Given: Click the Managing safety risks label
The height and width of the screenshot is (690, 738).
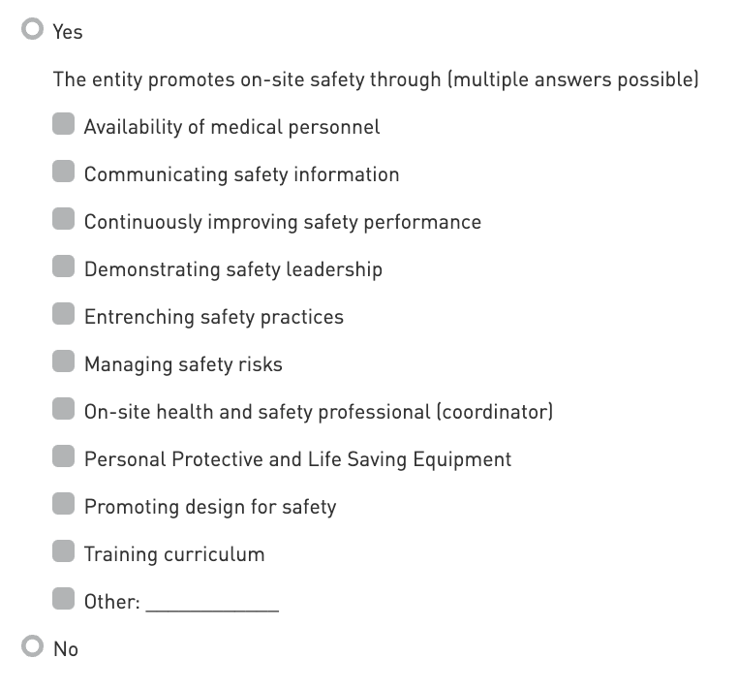Looking at the screenshot, I should click(183, 364).
